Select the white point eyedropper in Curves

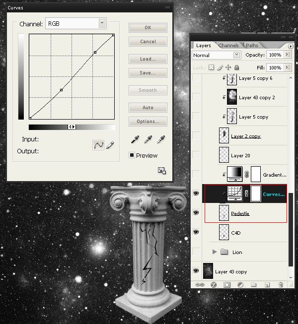click(161, 139)
